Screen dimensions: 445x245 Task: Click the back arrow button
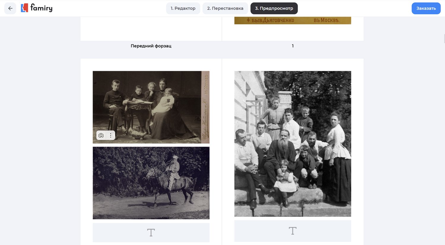(x=10, y=8)
